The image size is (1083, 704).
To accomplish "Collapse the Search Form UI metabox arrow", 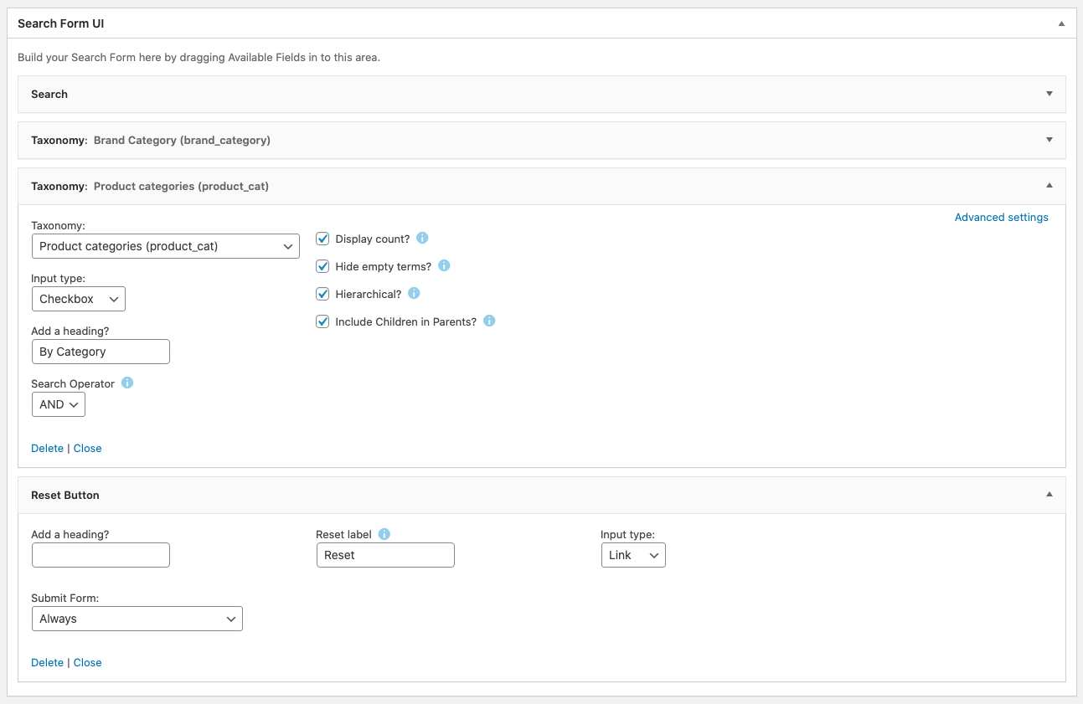I will (1061, 23).
